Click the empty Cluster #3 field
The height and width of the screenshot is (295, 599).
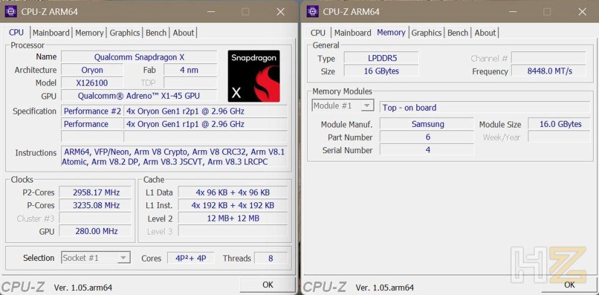(96, 218)
